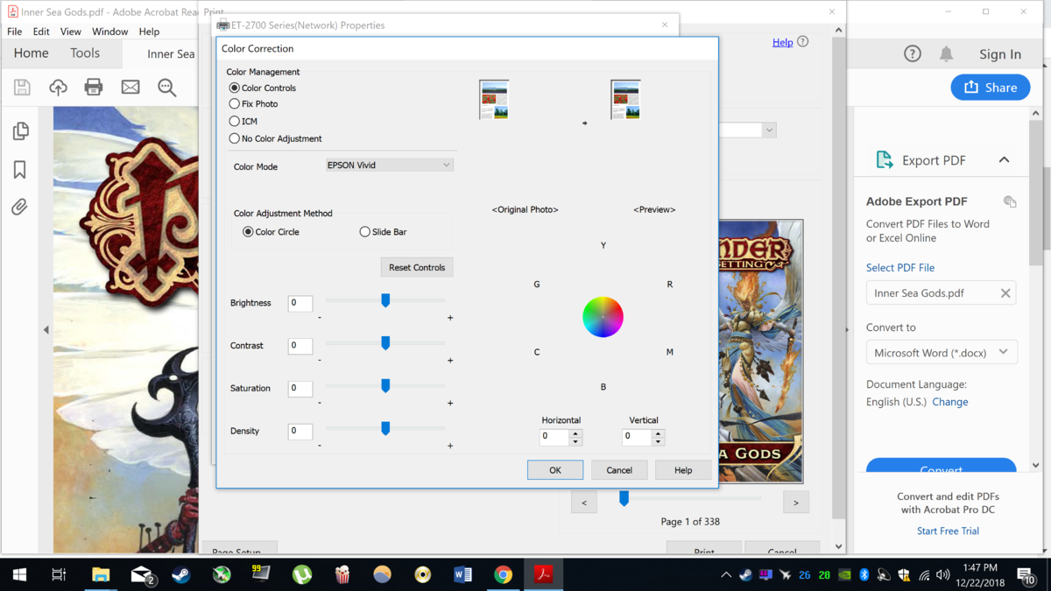Click the Contrast value input field
The height and width of the screenshot is (591, 1051).
pyautogui.click(x=300, y=346)
